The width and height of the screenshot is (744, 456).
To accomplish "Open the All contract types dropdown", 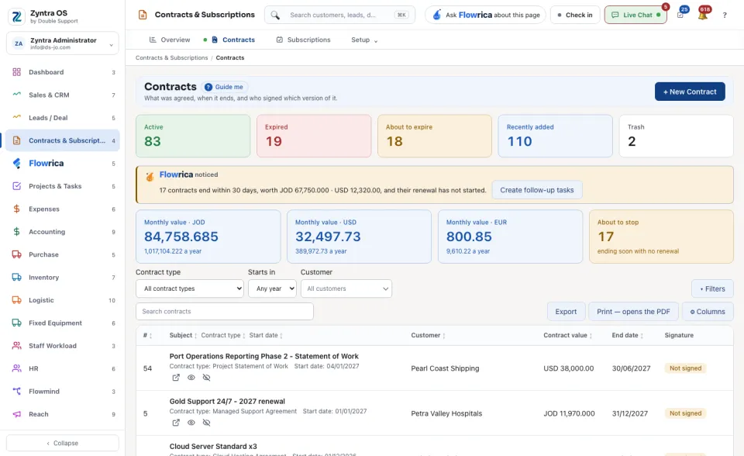I will point(190,288).
